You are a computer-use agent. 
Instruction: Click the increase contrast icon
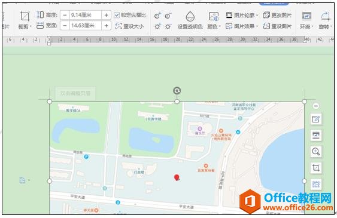pyautogui.click(x=157, y=16)
